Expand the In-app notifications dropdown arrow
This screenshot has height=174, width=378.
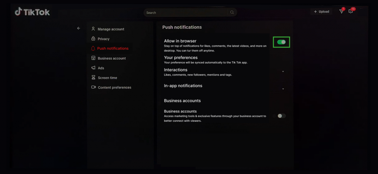click(283, 89)
